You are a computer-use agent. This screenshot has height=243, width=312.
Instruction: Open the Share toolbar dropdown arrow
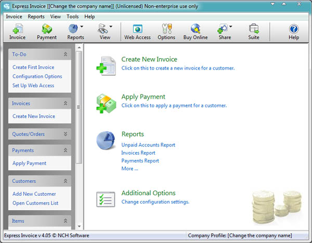tap(230, 27)
